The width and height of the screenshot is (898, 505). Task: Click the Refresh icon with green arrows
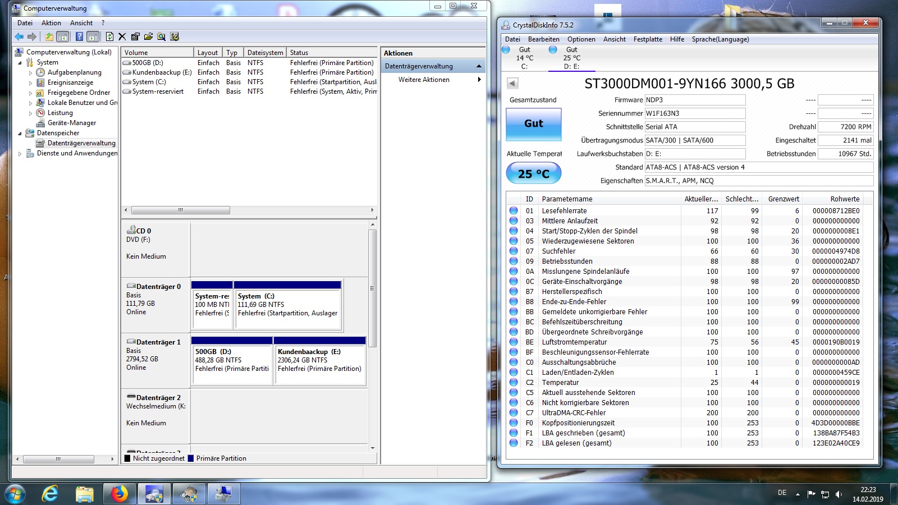[109, 37]
